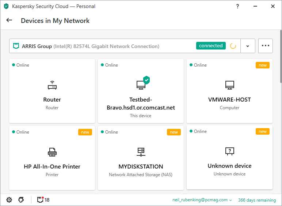The image size is (282, 206).
Task: Click the Network Attached Storage (NAS) label
Action: point(141,175)
